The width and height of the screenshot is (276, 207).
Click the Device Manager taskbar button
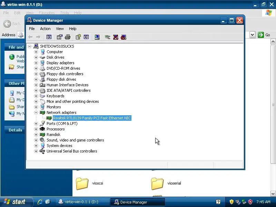pyautogui.click(x=137, y=202)
